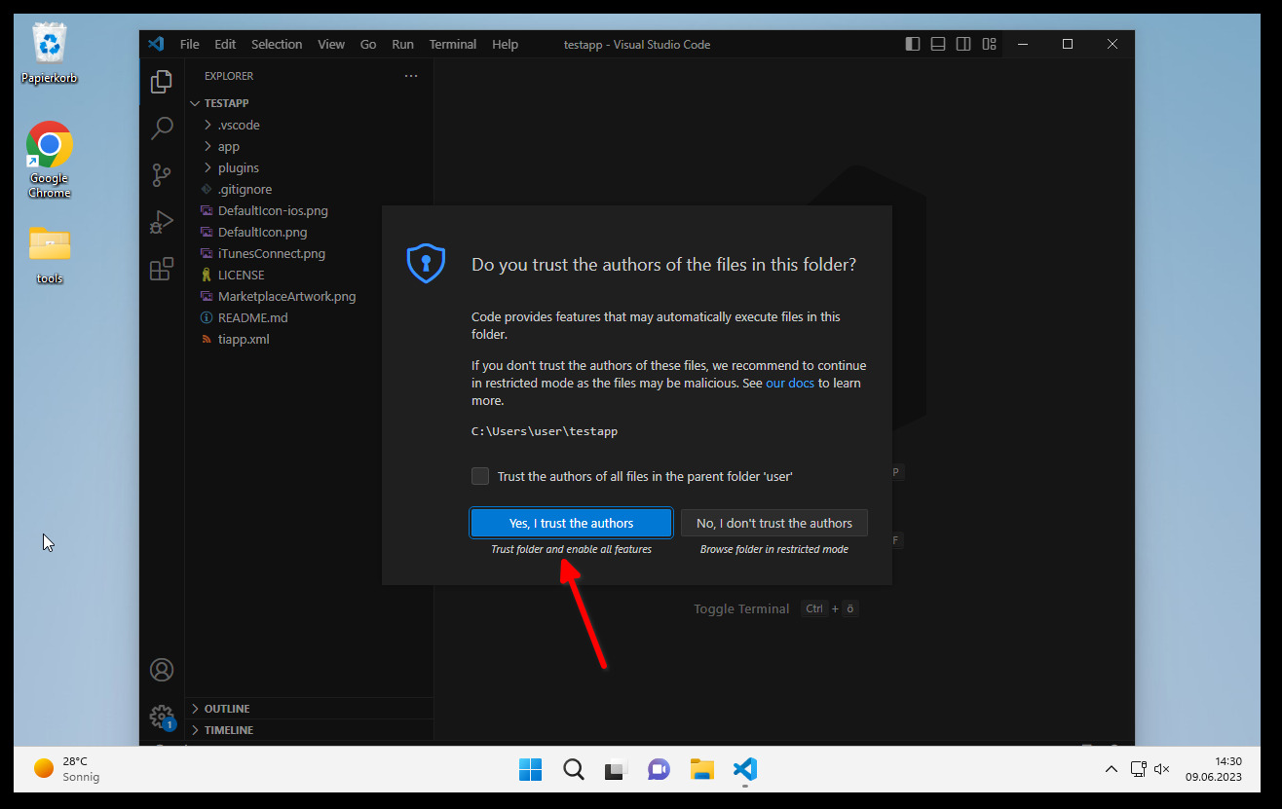1282x809 pixels.
Task: Click the VS Code logo in title bar
Action: click(156, 44)
